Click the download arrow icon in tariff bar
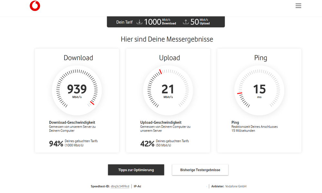 [x=140, y=22]
